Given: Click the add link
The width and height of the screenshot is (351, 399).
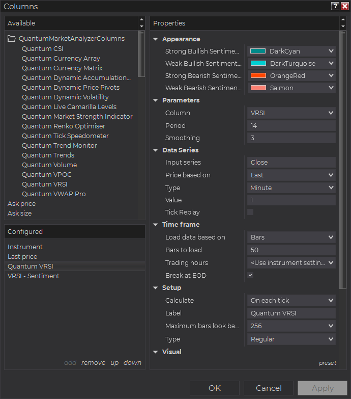Looking at the screenshot, I should tap(70, 363).
